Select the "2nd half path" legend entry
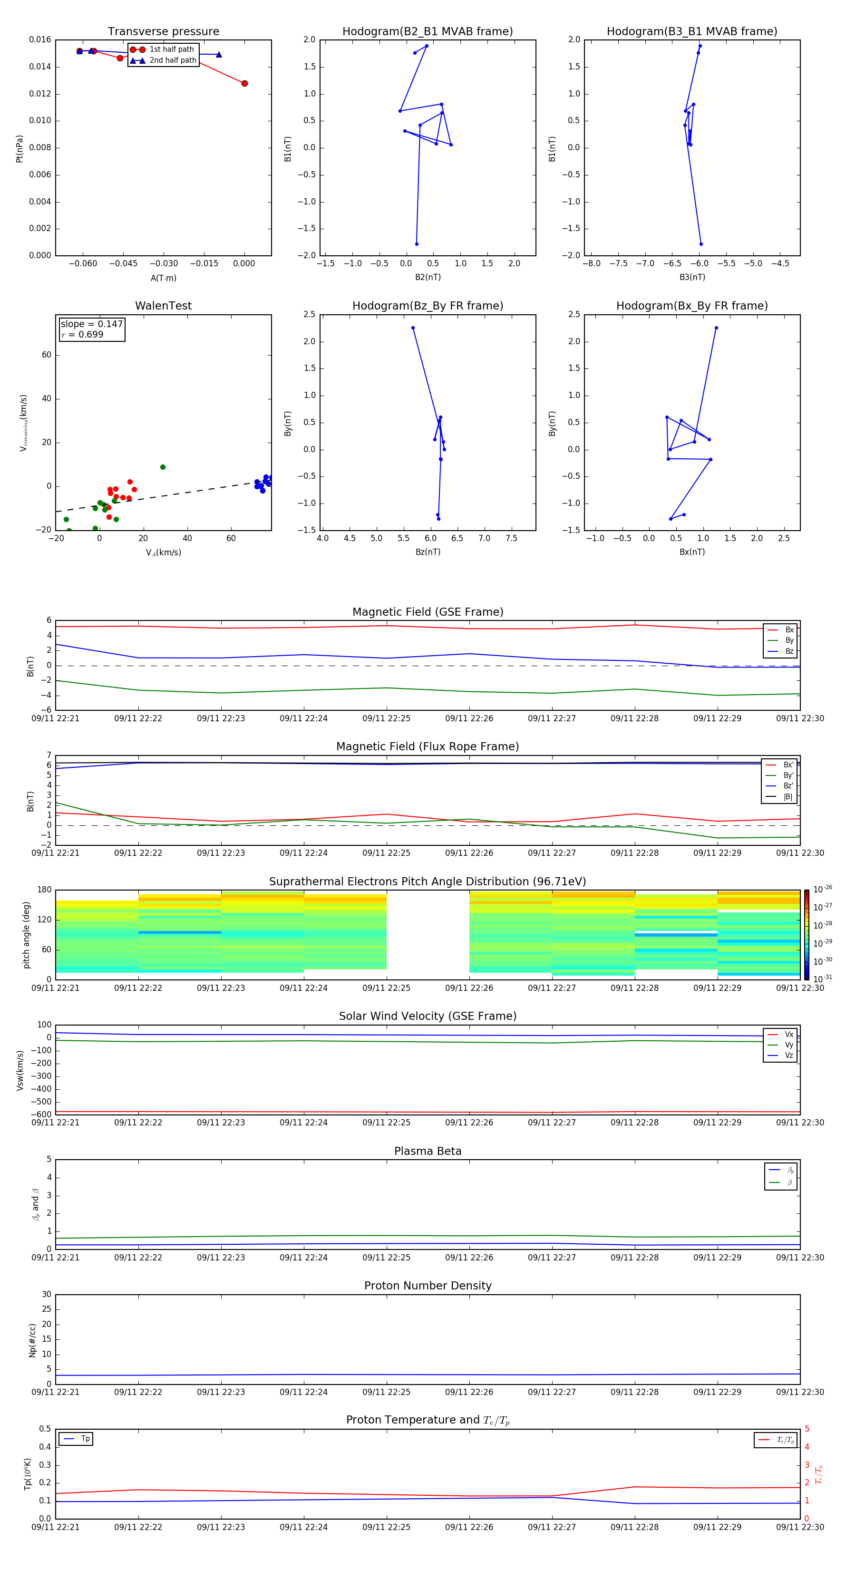Viewport: 856px width, 1569px height. 163,60
